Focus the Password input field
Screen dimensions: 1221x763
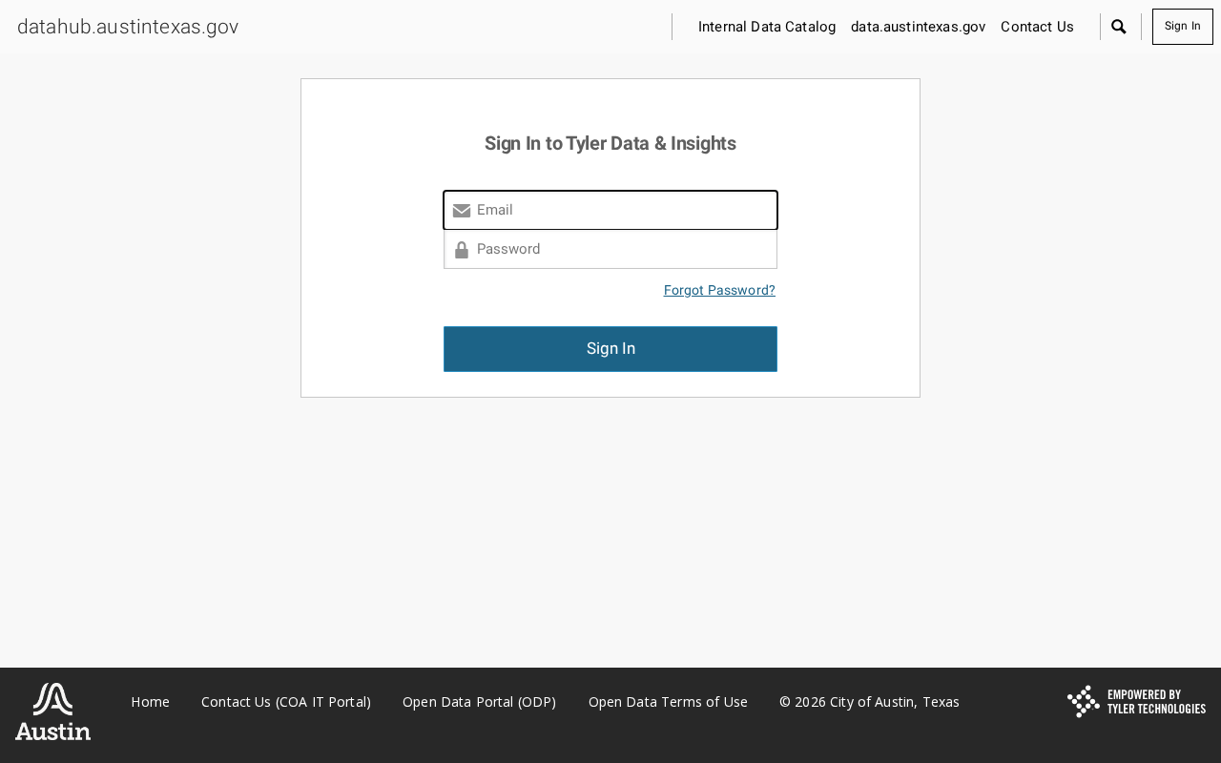click(624, 249)
